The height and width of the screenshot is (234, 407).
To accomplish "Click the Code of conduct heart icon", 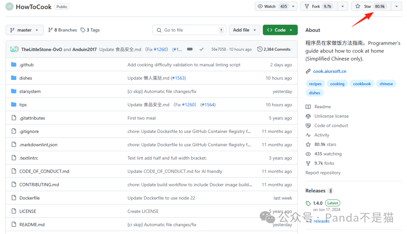I will point(308,125).
